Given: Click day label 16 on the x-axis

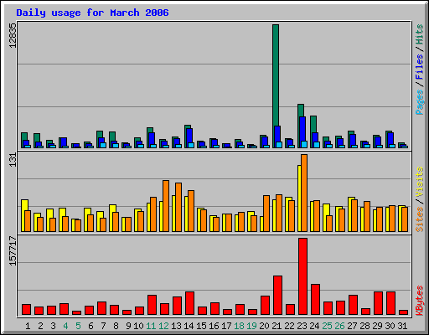Looking at the screenshot, I should point(214,326).
